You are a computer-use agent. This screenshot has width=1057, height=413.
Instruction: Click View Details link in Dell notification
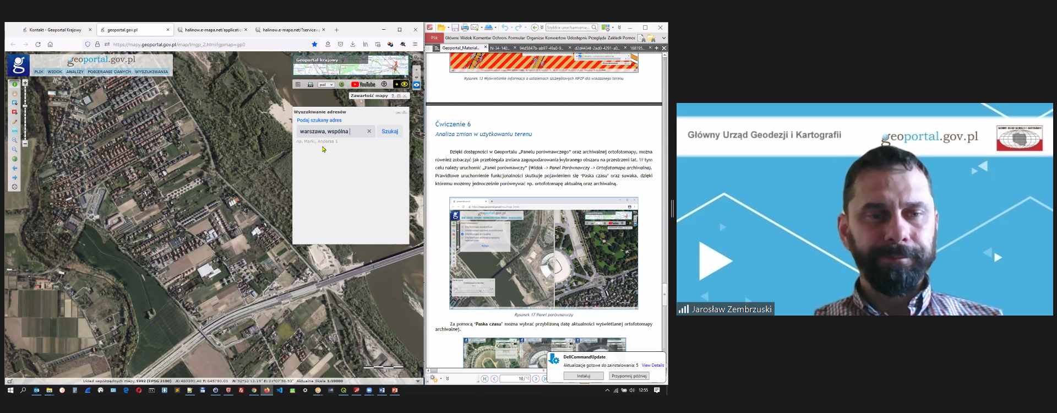tap(652, 365)
